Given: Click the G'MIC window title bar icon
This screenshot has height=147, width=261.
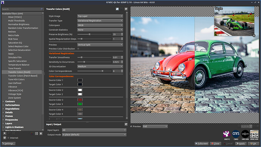Looking at the screenshot, I should coord(3,2).
